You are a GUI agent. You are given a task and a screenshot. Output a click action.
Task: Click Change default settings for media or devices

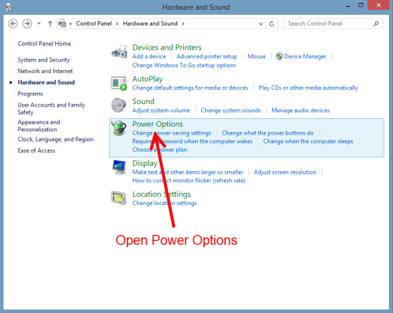(190, 88)
